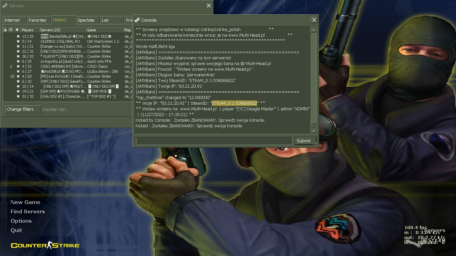Open Find Servers from main menu
The height and width of the screenshot is (256, 456).
pyautogui.click(x=28, y=212)
